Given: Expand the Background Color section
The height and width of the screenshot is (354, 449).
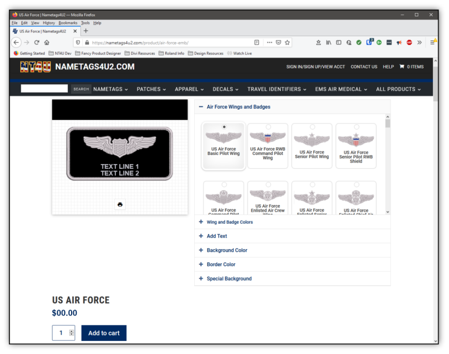Looking at the screenshot, I should [x=227, y=250].
